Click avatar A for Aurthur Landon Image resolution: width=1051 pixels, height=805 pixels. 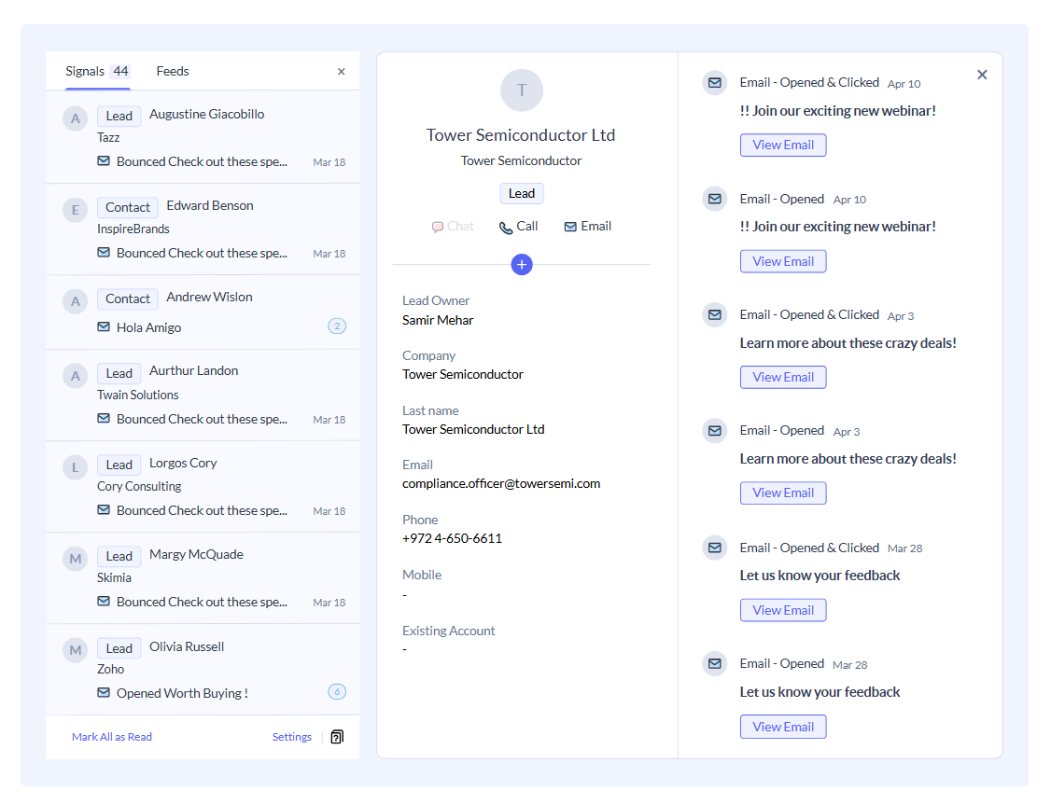tap(75, 376)
